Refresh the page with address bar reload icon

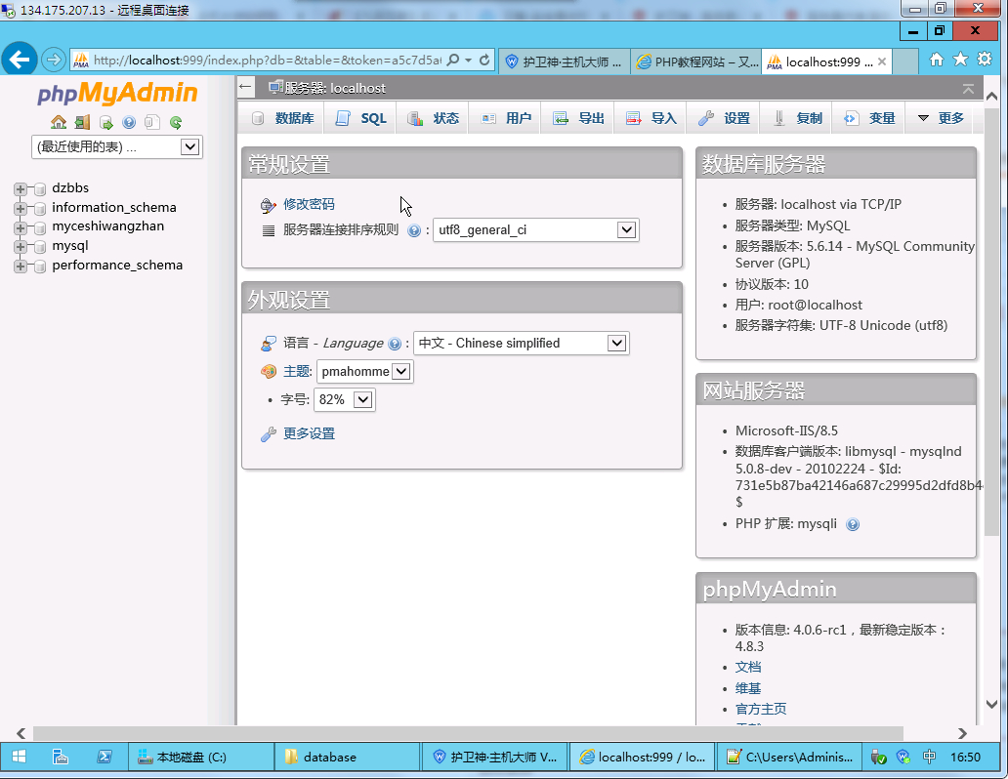[484, 60]
